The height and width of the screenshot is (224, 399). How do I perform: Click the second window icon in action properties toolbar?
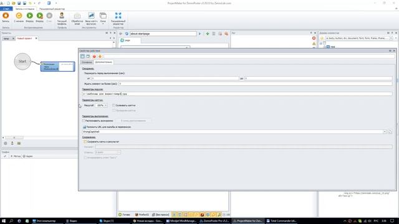click(x=88, y=57)
